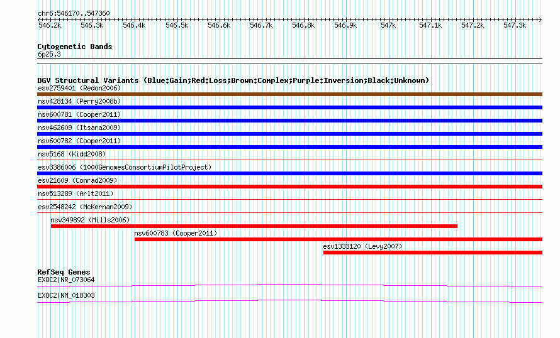Image resolution: width=560 pixels, height=338 pixels.
Task: Select the nsv428134 (Perry2008b) blue bar
Action: 289,107
